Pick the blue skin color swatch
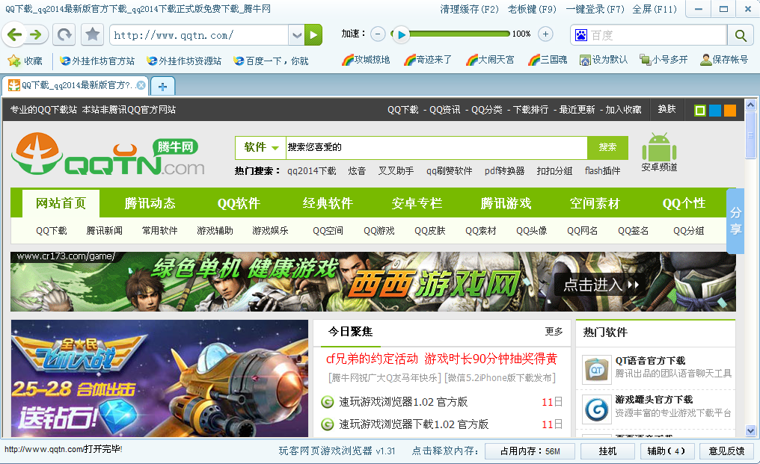Image resolution: width=760 pixels, height=464 pixels. click(715, 111)
